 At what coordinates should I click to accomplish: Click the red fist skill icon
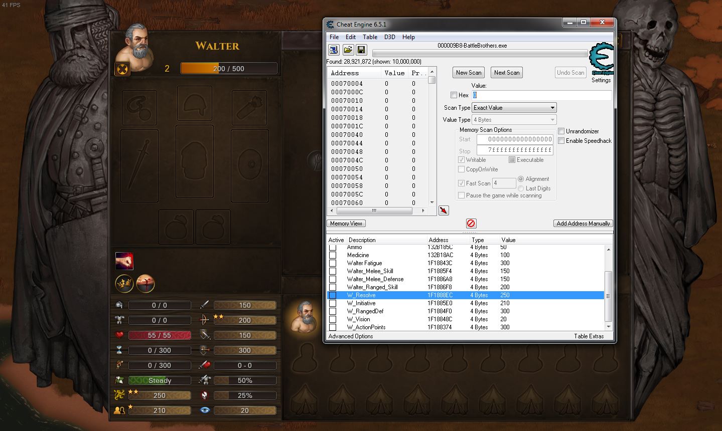pyautogui.click(x=124, y=261)
